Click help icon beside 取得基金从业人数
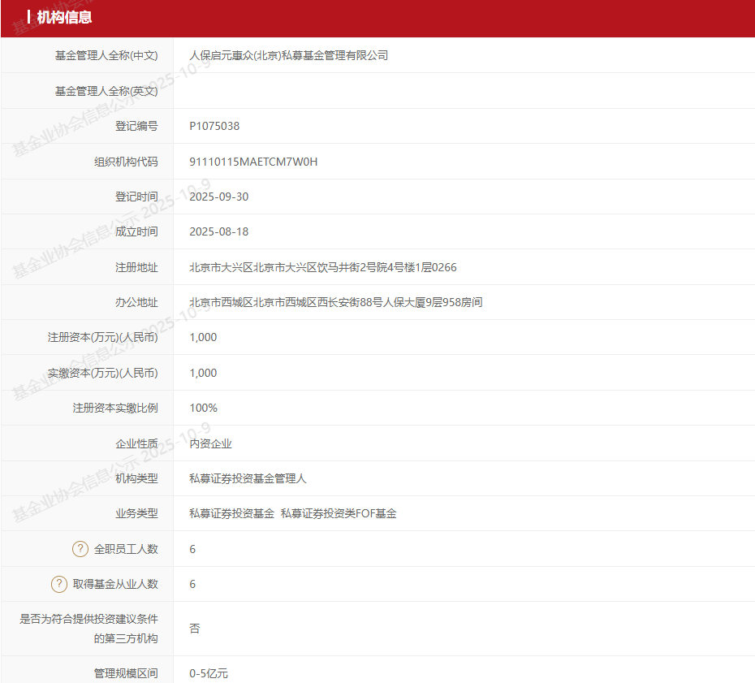755x683 pixels. click(x=59, y=584)
